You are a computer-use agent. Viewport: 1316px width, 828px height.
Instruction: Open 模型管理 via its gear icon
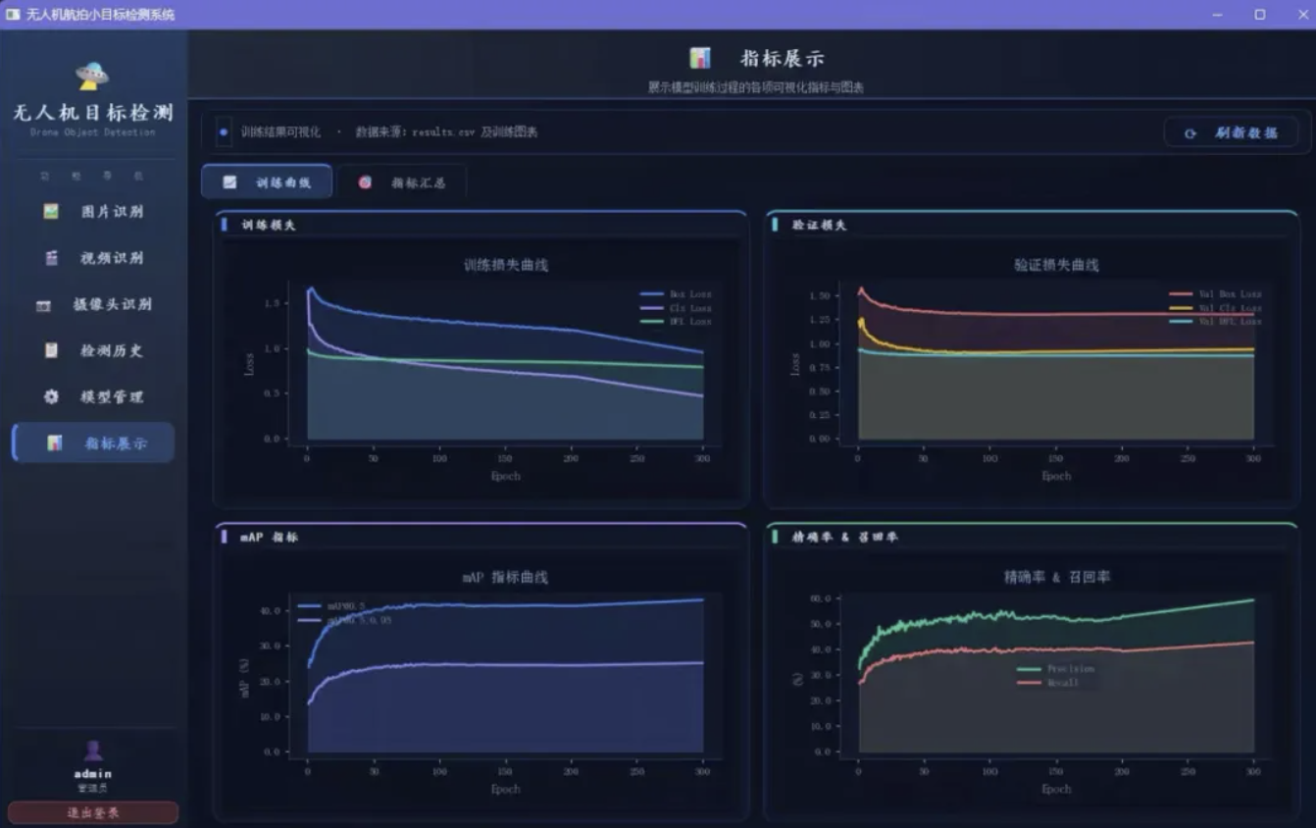click(51, 396)
